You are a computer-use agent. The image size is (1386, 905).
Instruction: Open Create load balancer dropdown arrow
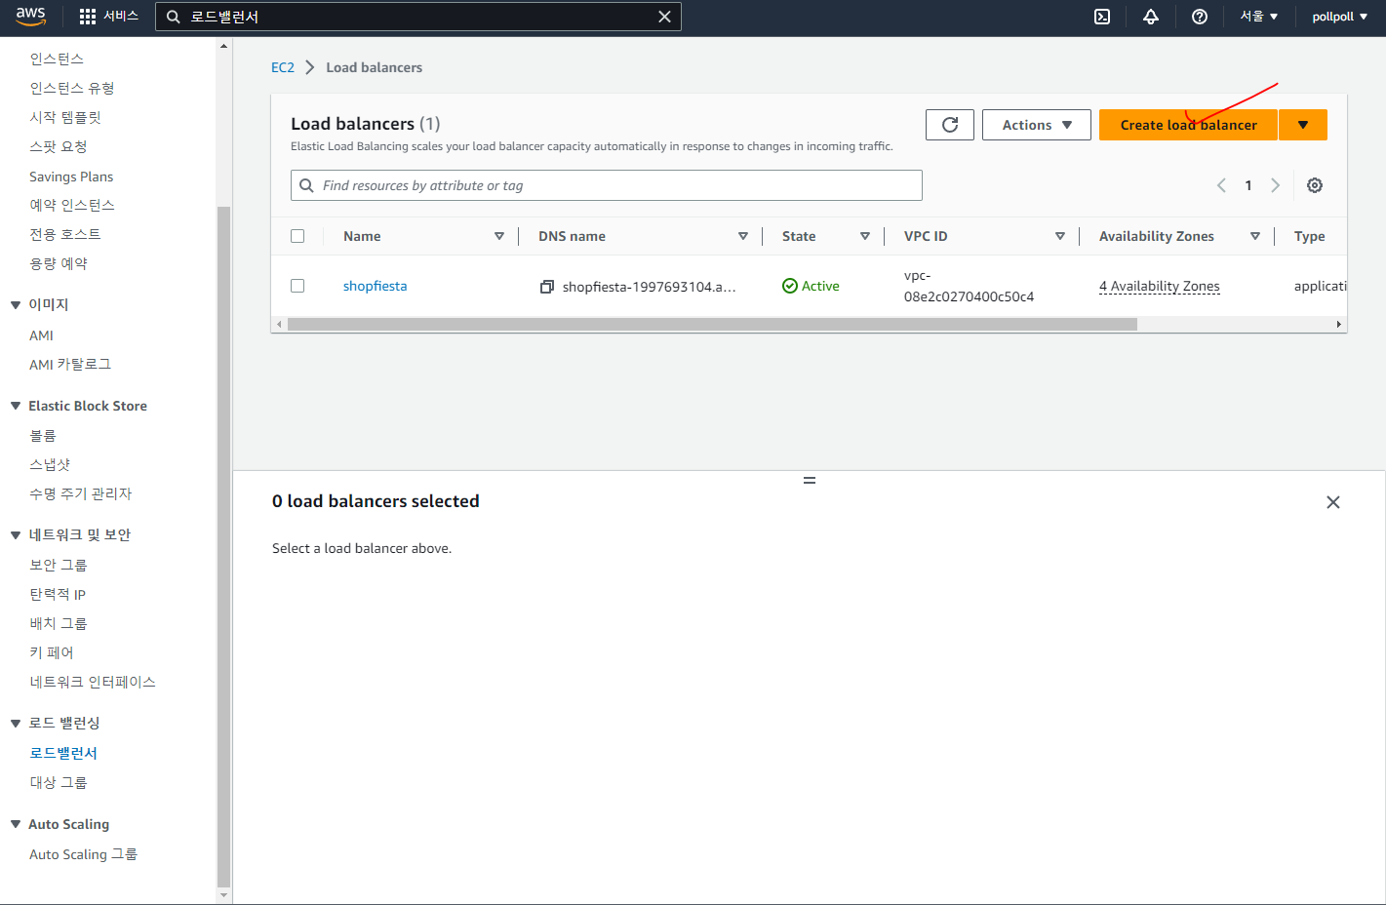[1303, 125]
